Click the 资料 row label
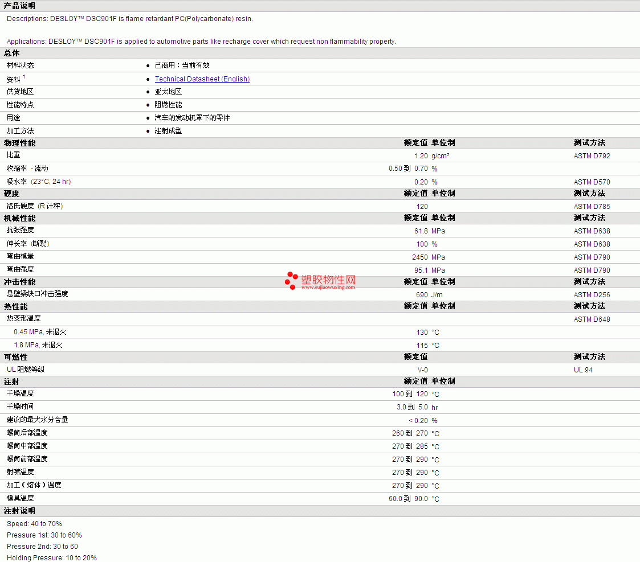The image size is (640, 562). point(13,79)
